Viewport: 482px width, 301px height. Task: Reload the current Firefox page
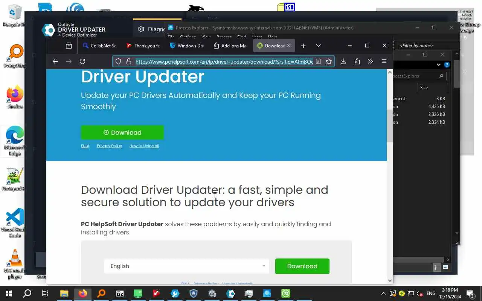point(82,61)
